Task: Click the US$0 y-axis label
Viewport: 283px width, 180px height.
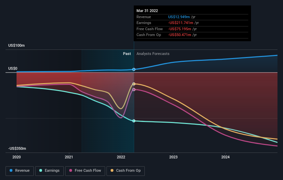Action: pos(13,68)
